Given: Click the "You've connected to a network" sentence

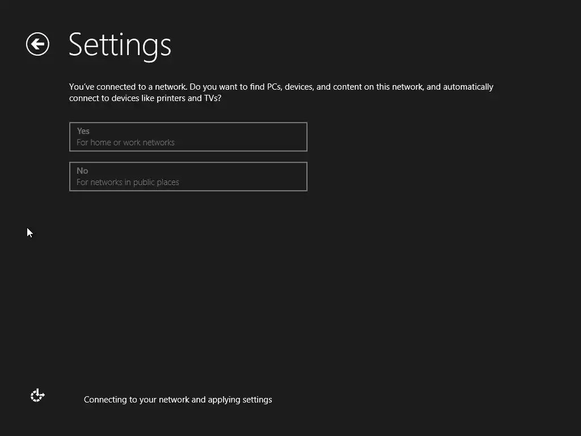Looking at the screenshot, I should coord(128,87).
